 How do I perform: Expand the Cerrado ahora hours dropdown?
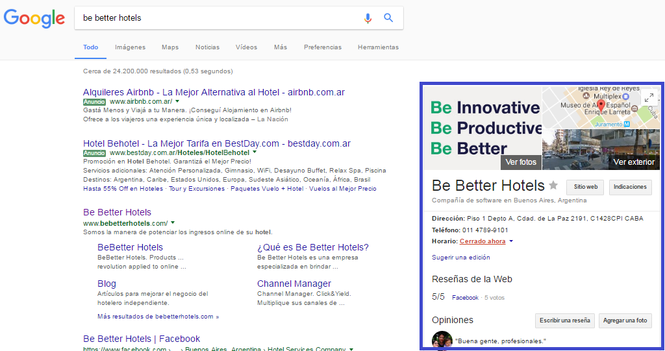pyautogui.click(x=511, y=241)
